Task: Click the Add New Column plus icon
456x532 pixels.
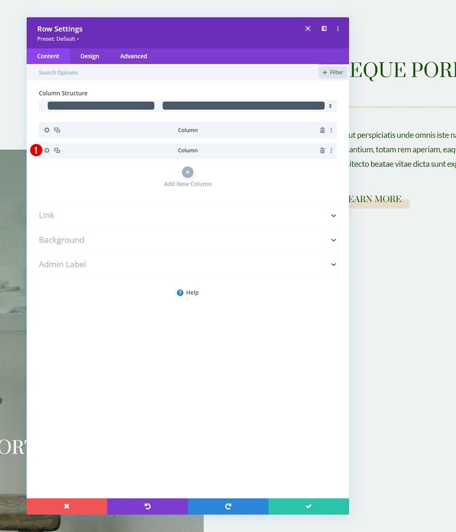Action: [187, 172]
